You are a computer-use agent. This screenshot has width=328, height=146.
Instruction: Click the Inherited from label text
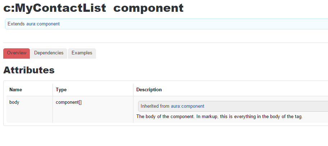155,106
